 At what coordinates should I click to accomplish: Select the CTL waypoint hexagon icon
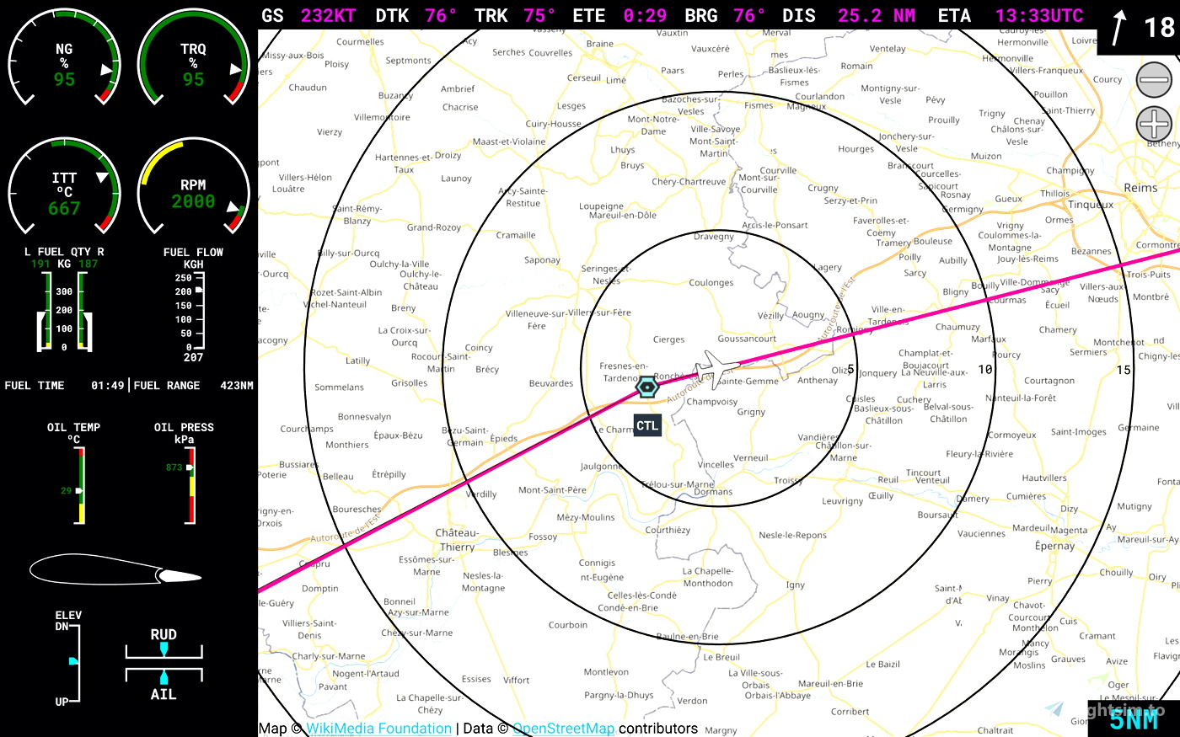[x=646, y=387]
